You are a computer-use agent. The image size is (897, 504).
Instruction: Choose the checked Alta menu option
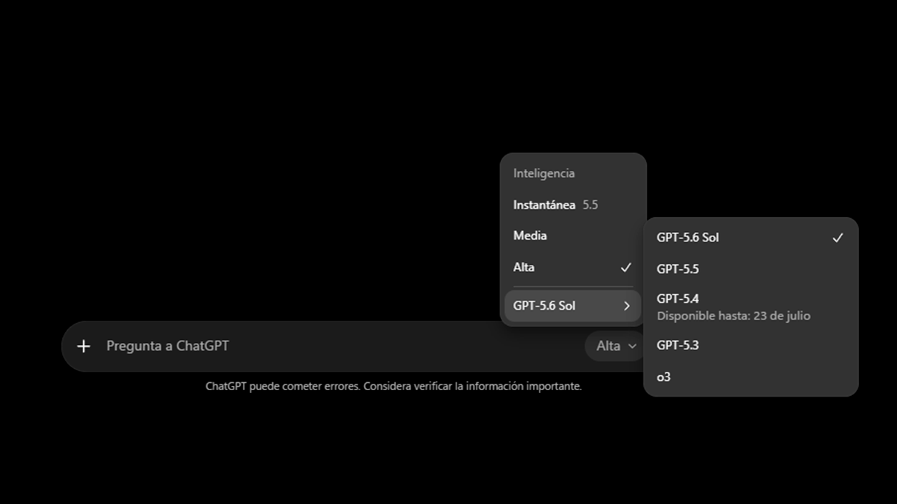pos(572,267)
